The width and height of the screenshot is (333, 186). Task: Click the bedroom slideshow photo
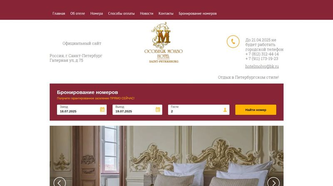coord(166,156)
